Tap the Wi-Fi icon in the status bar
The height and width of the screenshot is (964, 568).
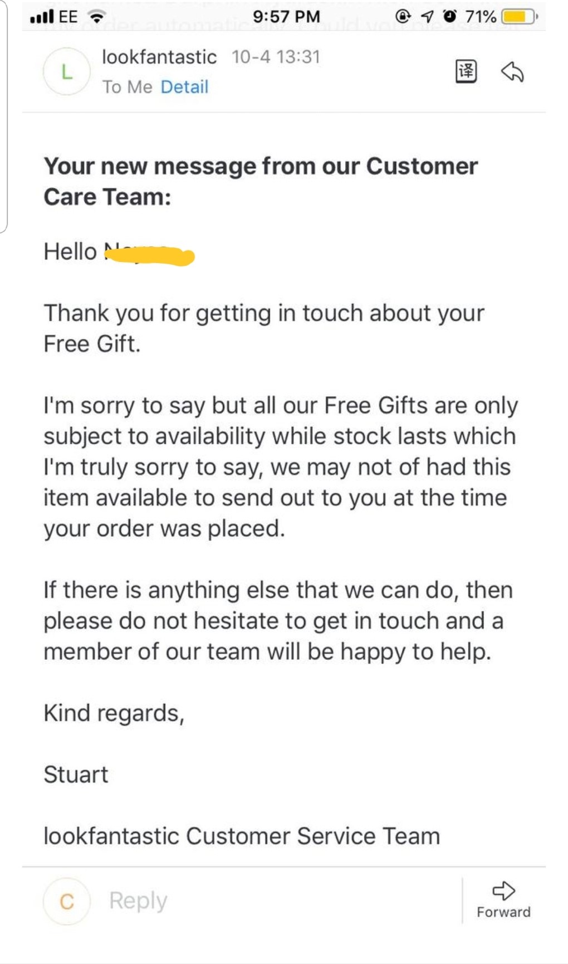click(97, 17)
